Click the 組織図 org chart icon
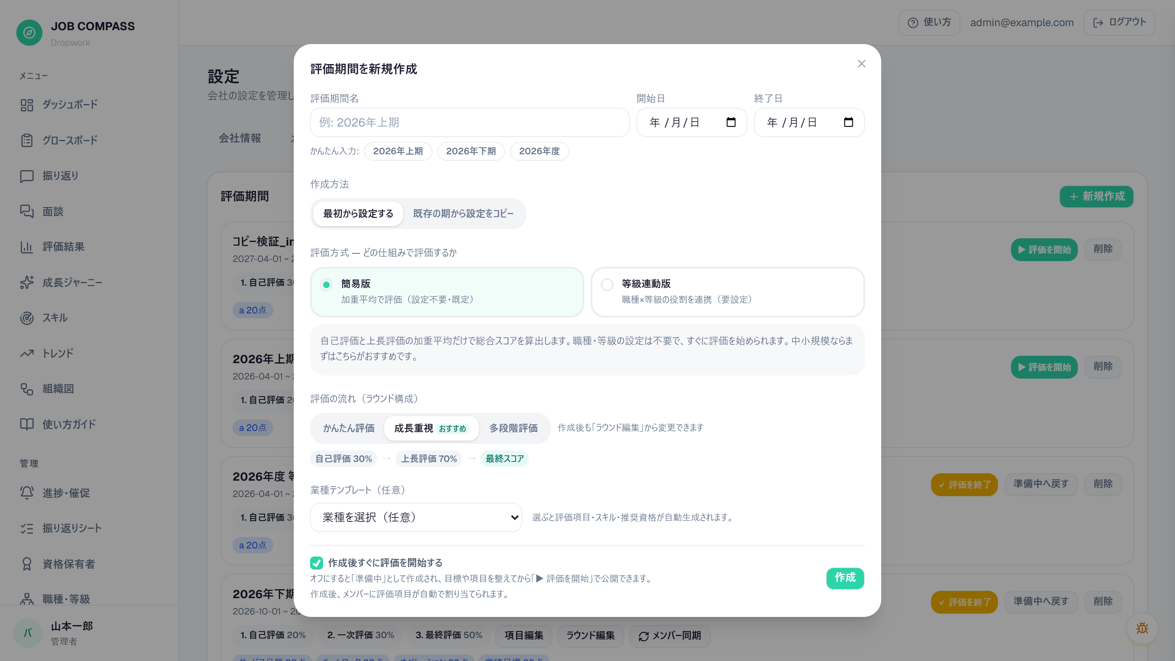Viewport: 1175px width, 661px height. pos(27,389)
